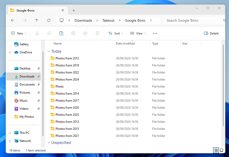Open the View menu

(138, 33)
